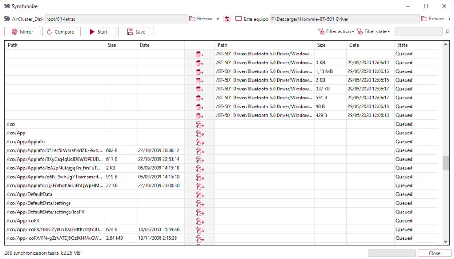Click date 22/10/2009 23:08:30

coord(159,185)
